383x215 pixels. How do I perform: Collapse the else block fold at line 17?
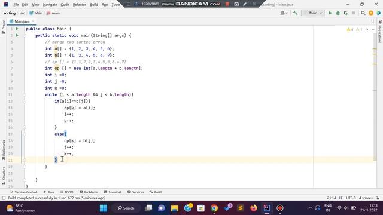pyautogui.click(x=24, y=134)
